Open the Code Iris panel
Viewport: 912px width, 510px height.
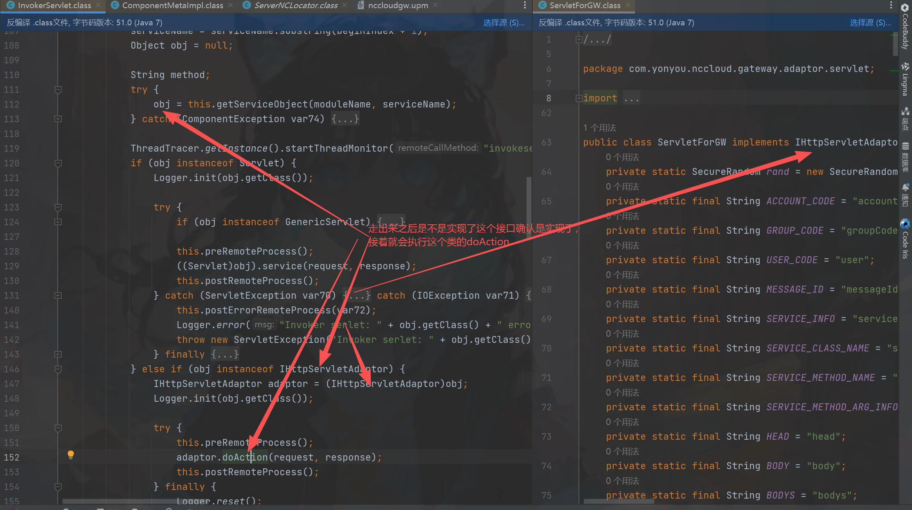click(x=905, y=239)
